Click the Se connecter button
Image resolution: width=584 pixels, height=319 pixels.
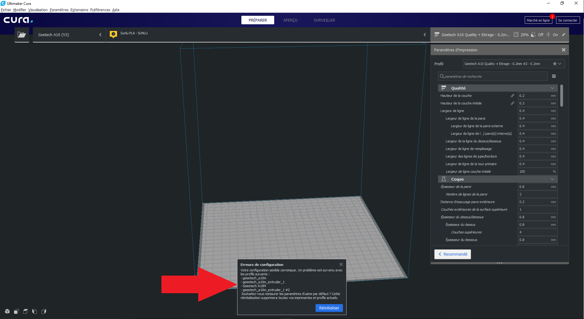[x=568, y=20]
